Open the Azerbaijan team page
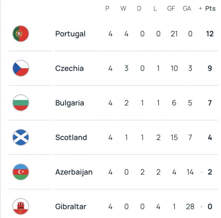This screenshot has height=218, width=221. [74, 172]
